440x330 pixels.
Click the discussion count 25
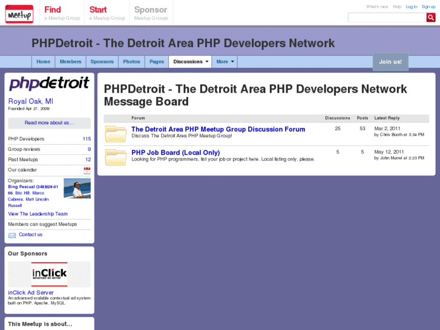338,128
